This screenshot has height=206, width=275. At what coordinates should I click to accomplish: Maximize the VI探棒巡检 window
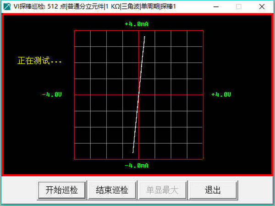coord(239,7)
